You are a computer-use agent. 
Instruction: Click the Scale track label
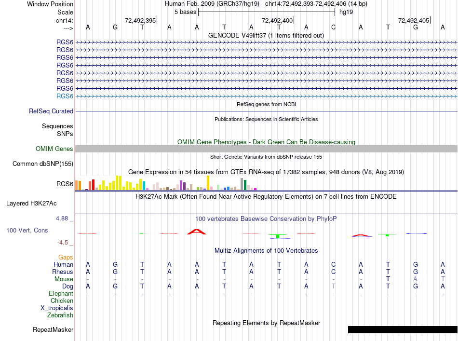pos(65,12)
